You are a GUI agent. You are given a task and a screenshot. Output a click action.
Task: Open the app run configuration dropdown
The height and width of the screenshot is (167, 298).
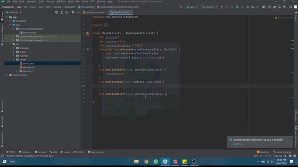tap(191, 7)
